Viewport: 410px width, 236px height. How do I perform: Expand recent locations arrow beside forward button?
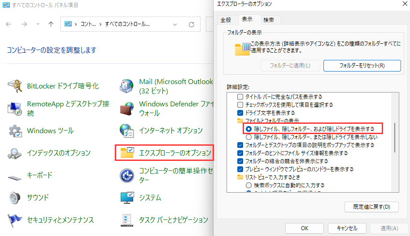[x=37, y=24]
